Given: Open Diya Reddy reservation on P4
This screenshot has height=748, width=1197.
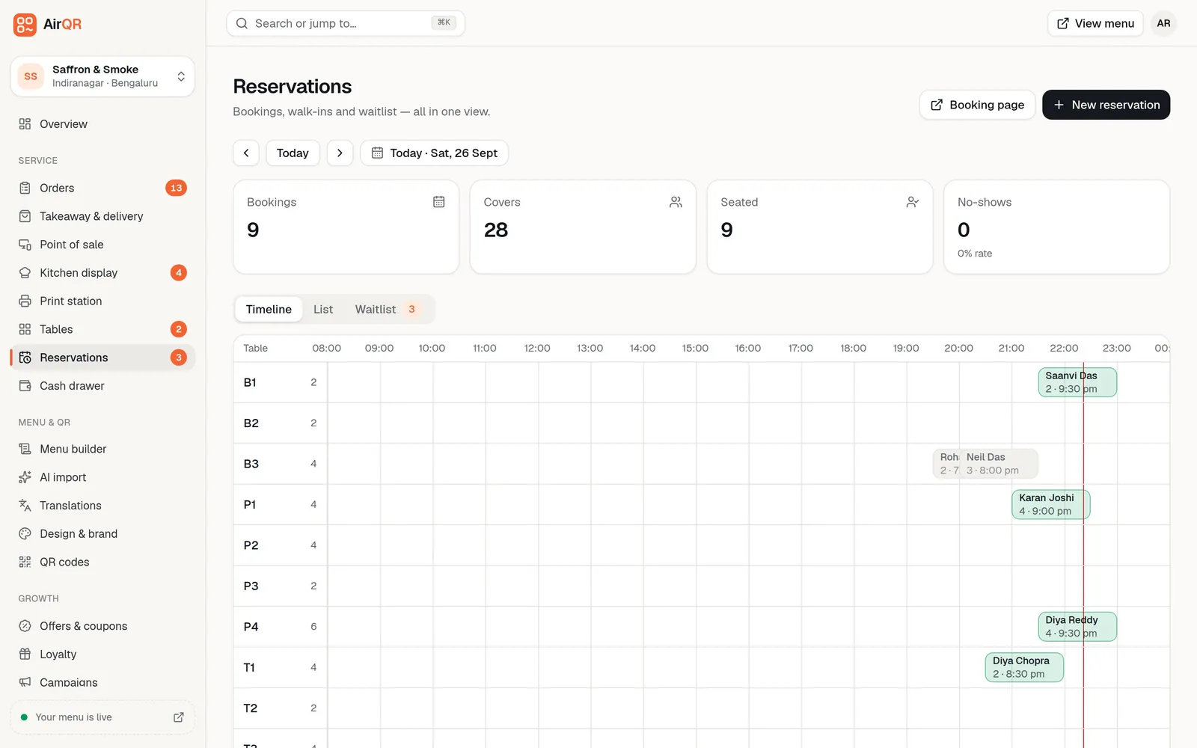Looking at the screenshot, I should tap(1077, 627).
